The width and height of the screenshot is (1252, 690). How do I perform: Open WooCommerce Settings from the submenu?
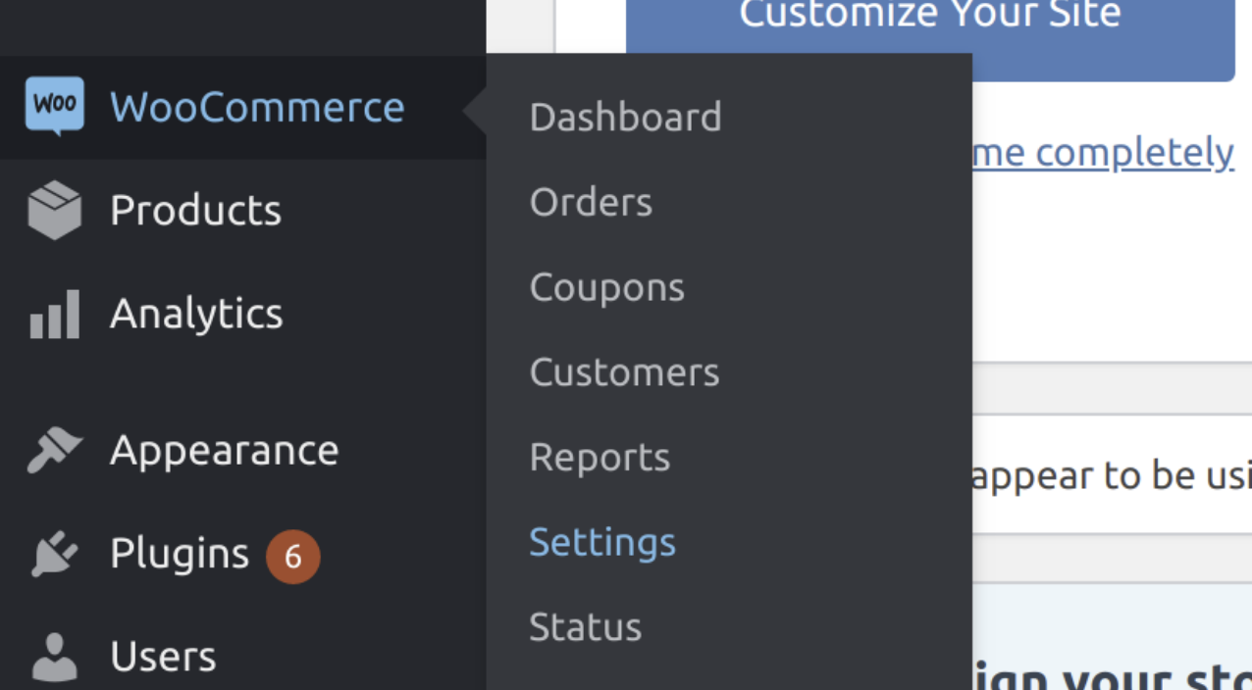click(602, 542)
